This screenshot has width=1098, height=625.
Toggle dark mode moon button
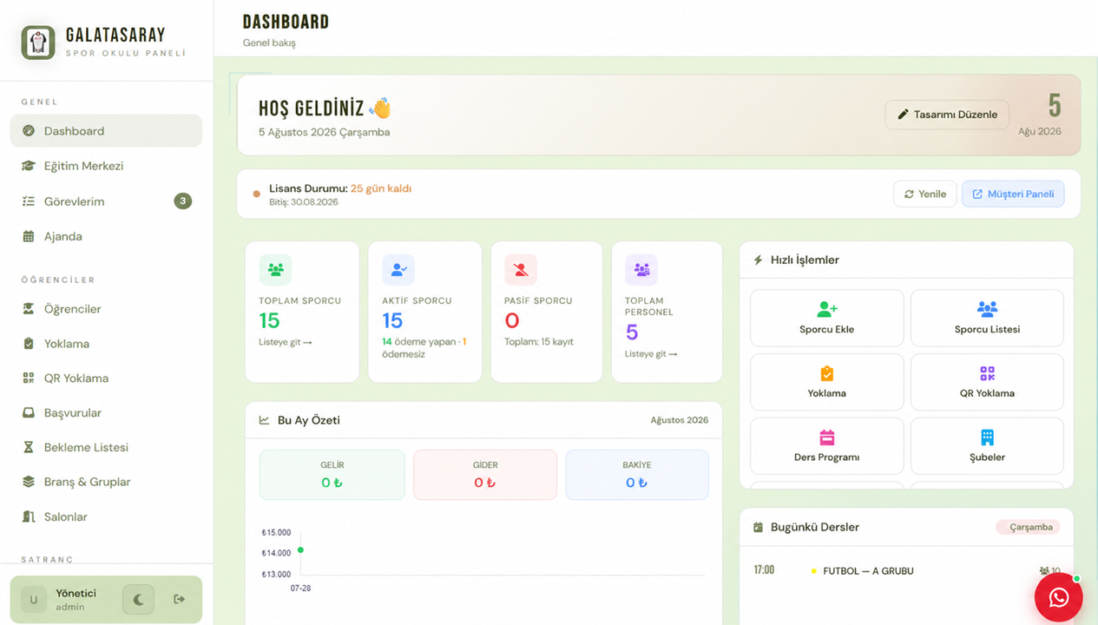coord(138,599)
